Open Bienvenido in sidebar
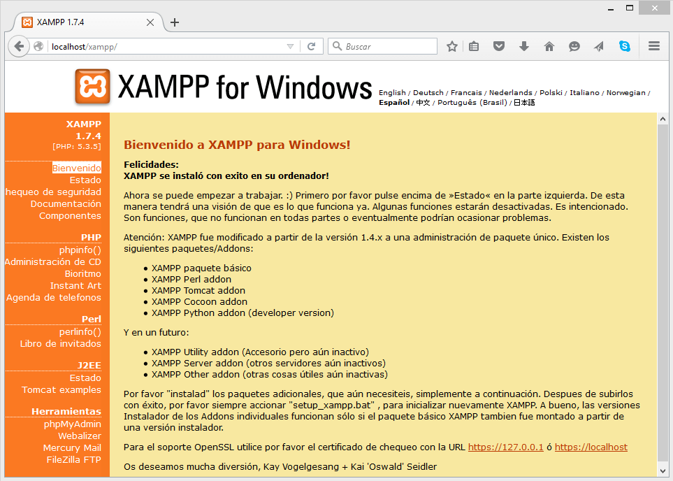The image size is (673, 481). (x=77, y=168)
